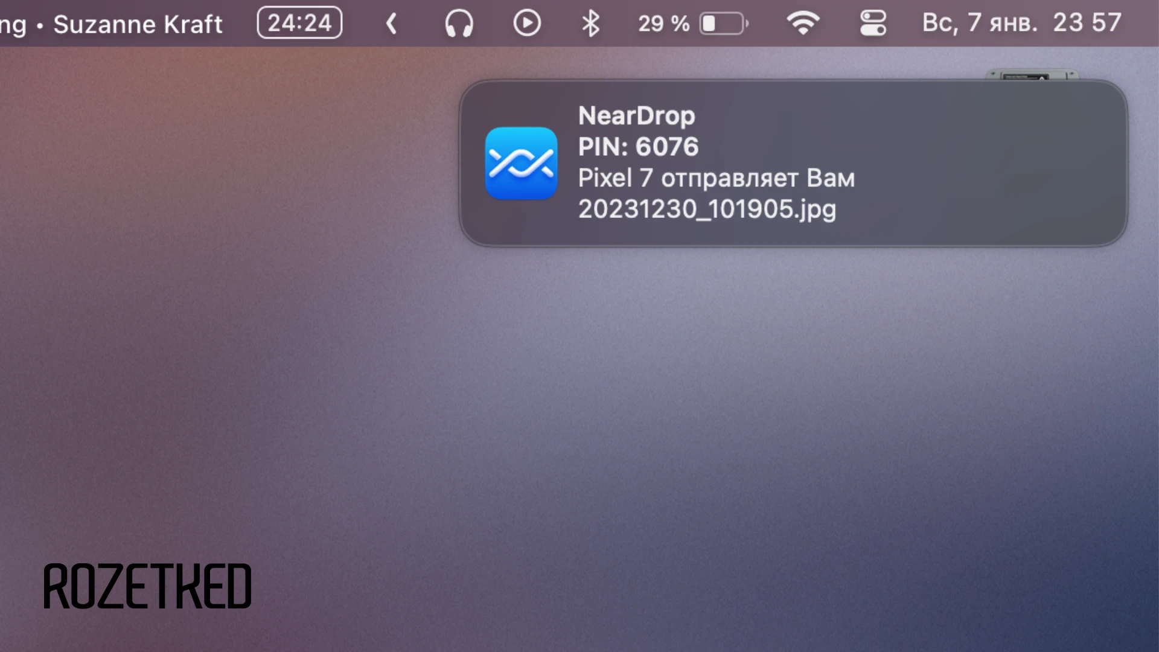
Task: Click the file name 20231230_101905.jpg
Action: [707, 209]
